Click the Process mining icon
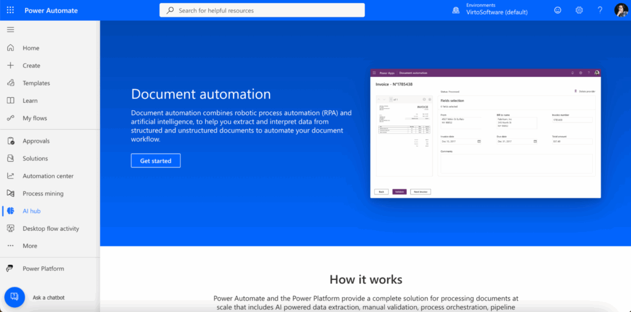The image size is (631, 312). (x=10, y=193)
